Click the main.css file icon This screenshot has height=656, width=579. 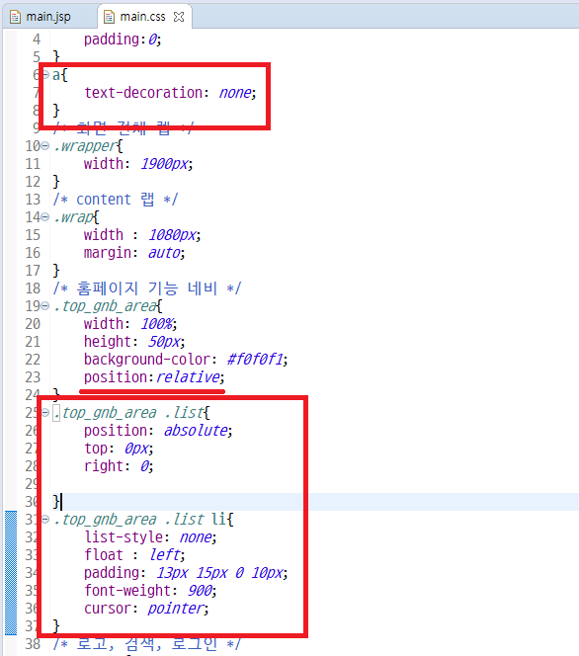tap(109, 17)
